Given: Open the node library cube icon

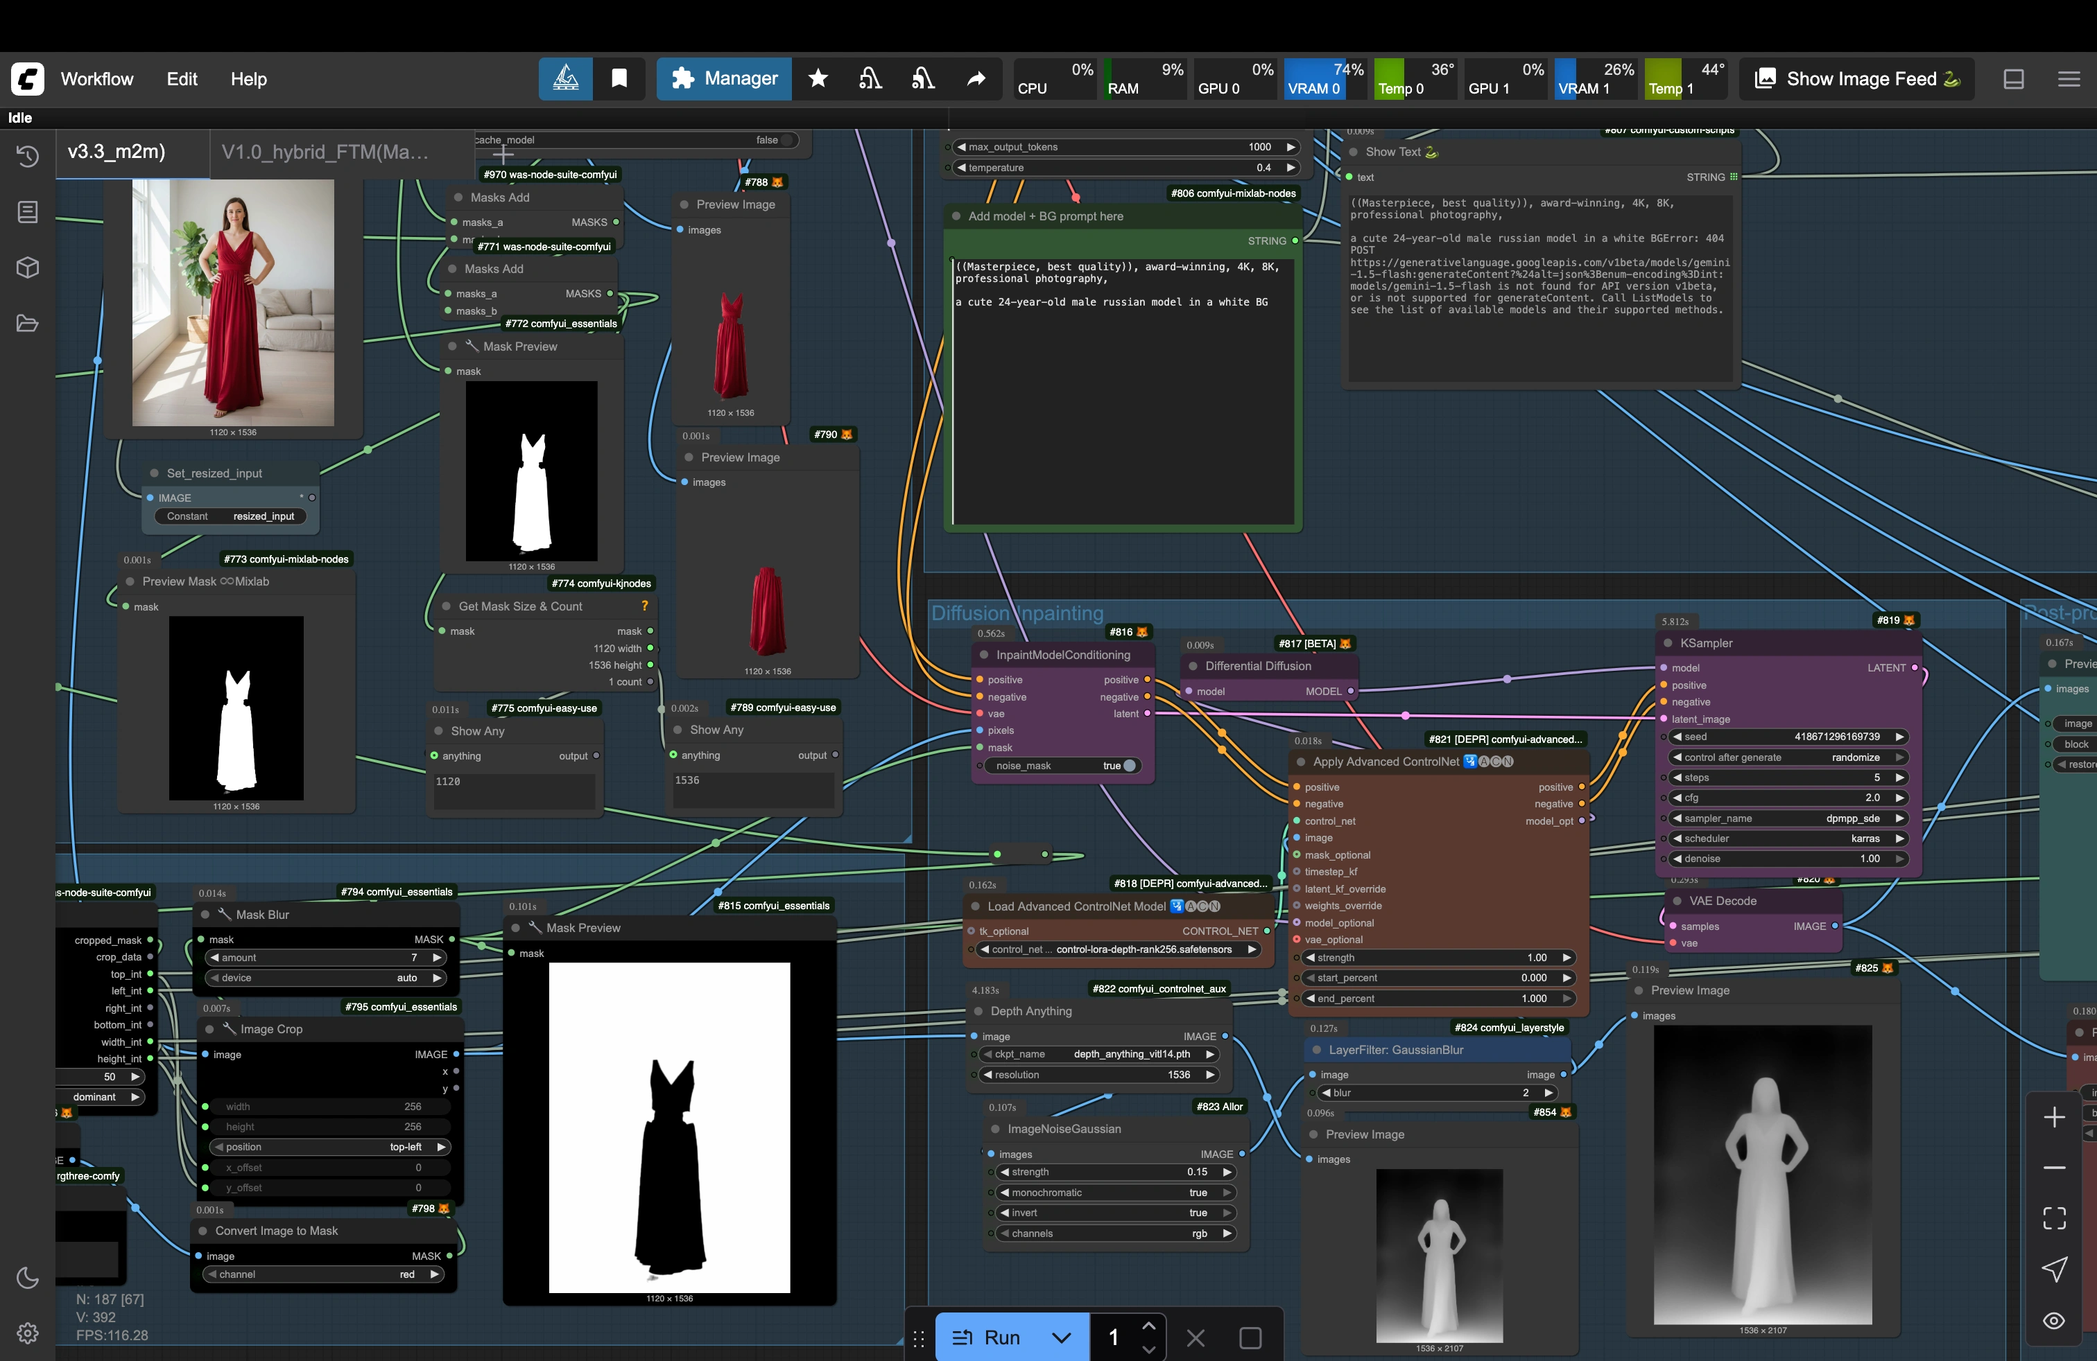Looking at the screenshot, I should [x=27, y=267].
